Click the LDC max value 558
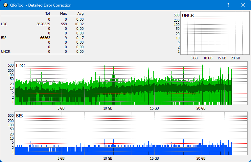 pos(64,24)
